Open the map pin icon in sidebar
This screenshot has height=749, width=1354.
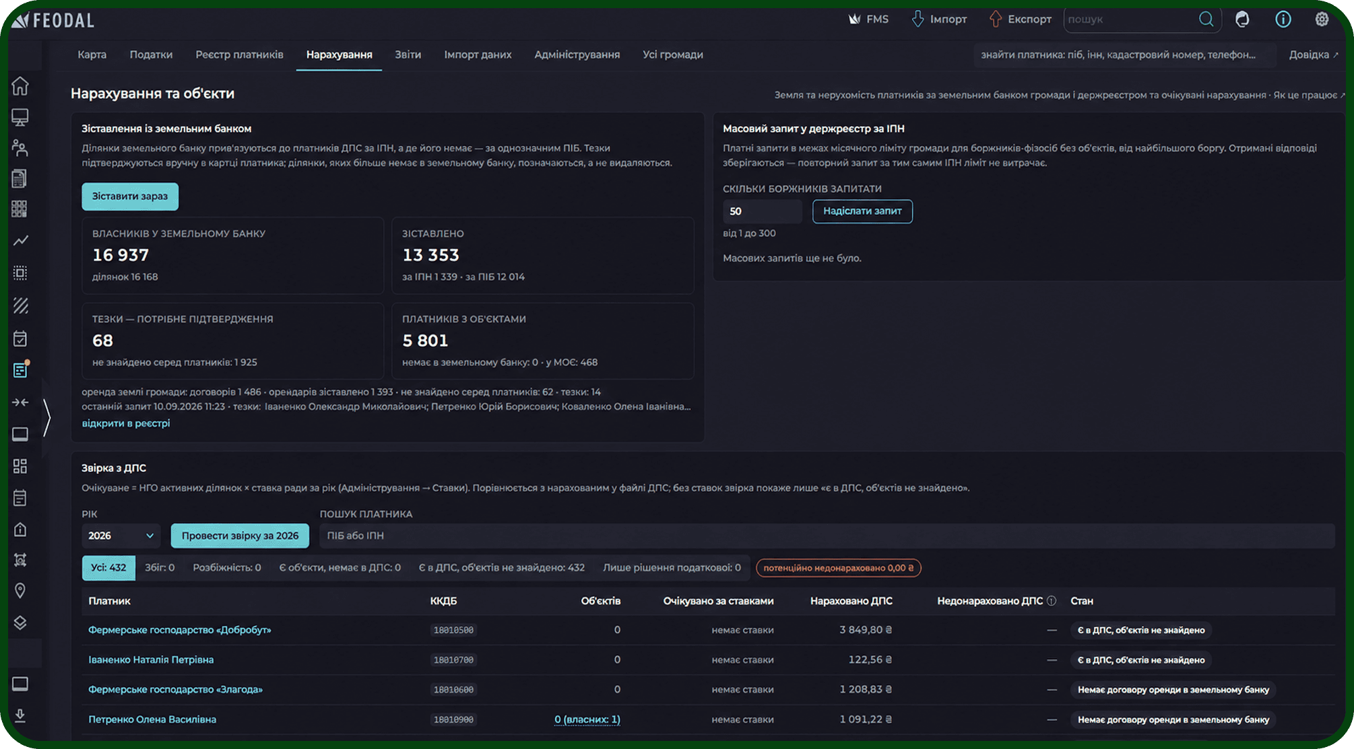(x=20, y=591)
